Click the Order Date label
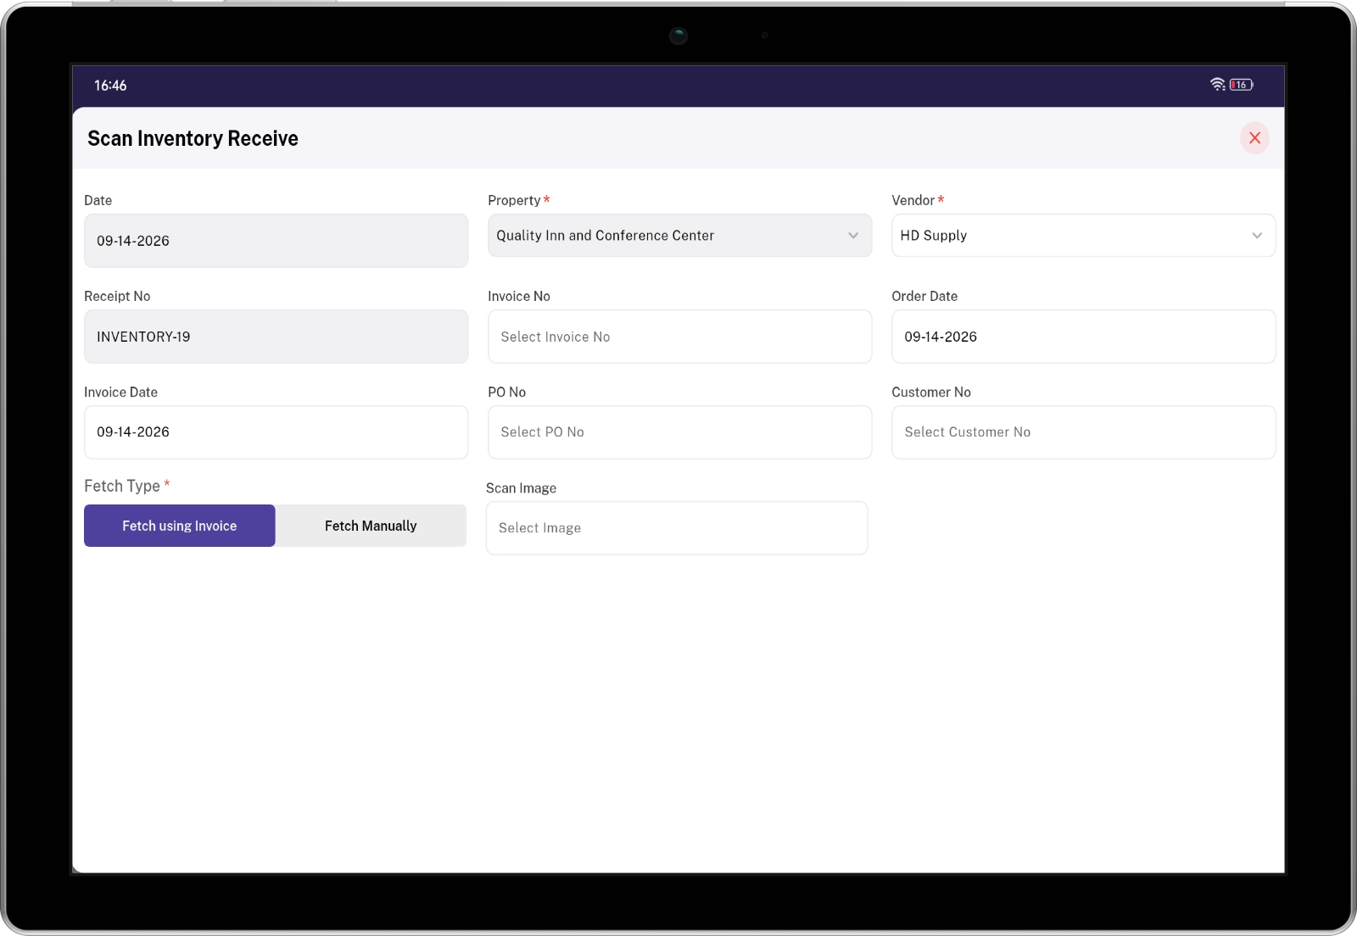This screenshot has width=1357, height=936. click(x=924, y=297)
